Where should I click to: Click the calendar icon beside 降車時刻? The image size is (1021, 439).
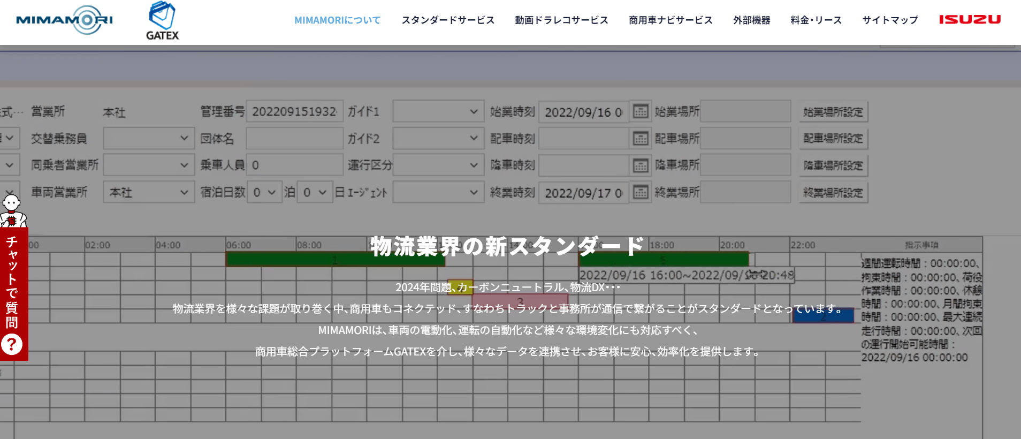point(640,165)
